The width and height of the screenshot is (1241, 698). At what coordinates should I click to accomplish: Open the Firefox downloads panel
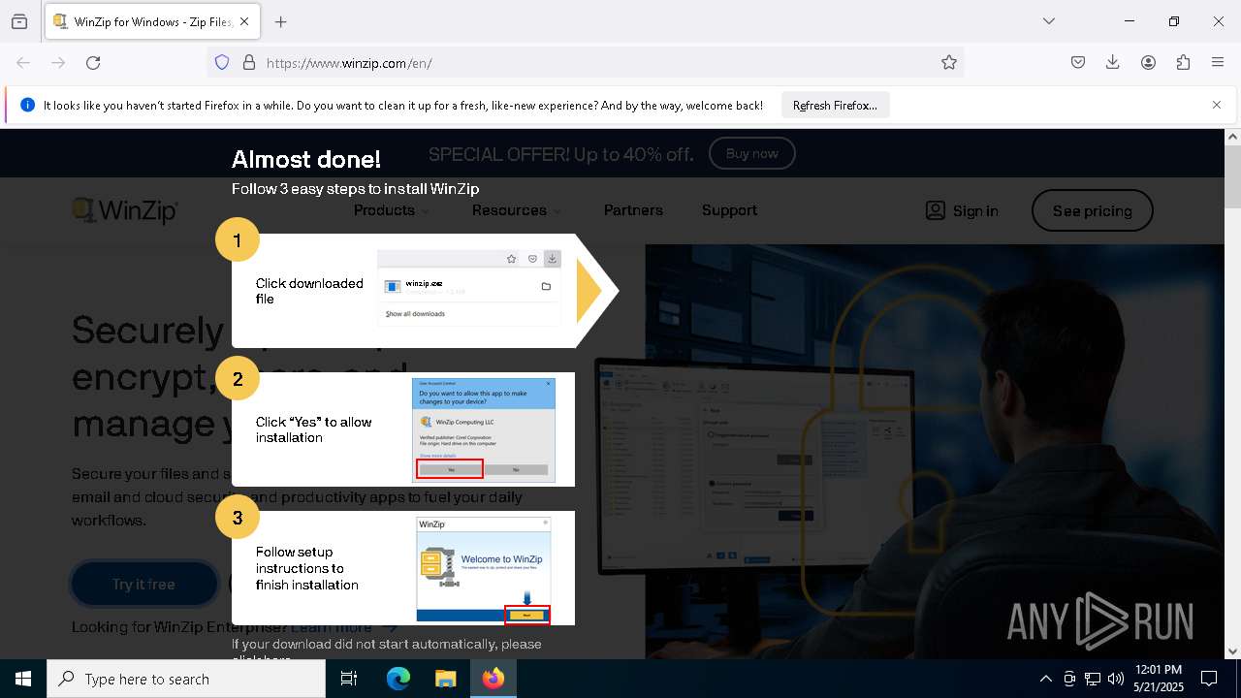[x=1113, y=62]
